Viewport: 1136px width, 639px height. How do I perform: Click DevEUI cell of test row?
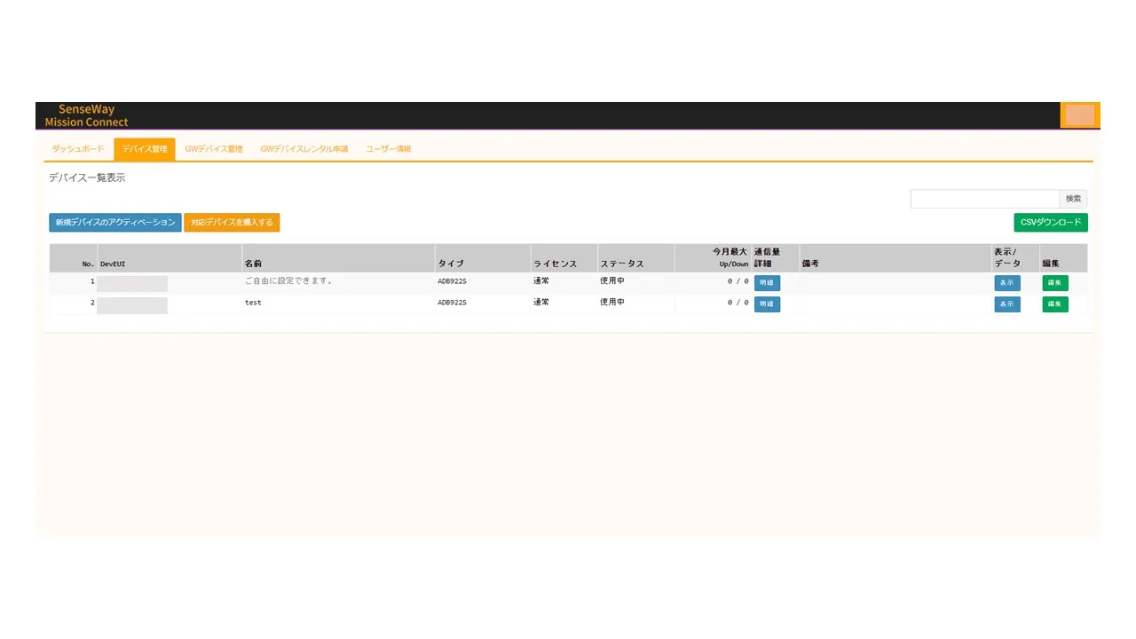pos(132,305)
